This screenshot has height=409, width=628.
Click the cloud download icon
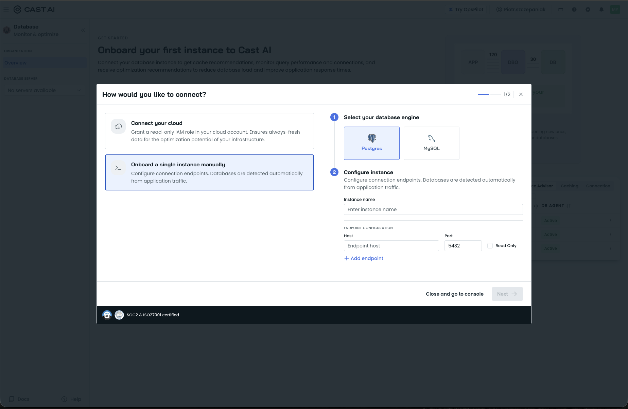118,126
